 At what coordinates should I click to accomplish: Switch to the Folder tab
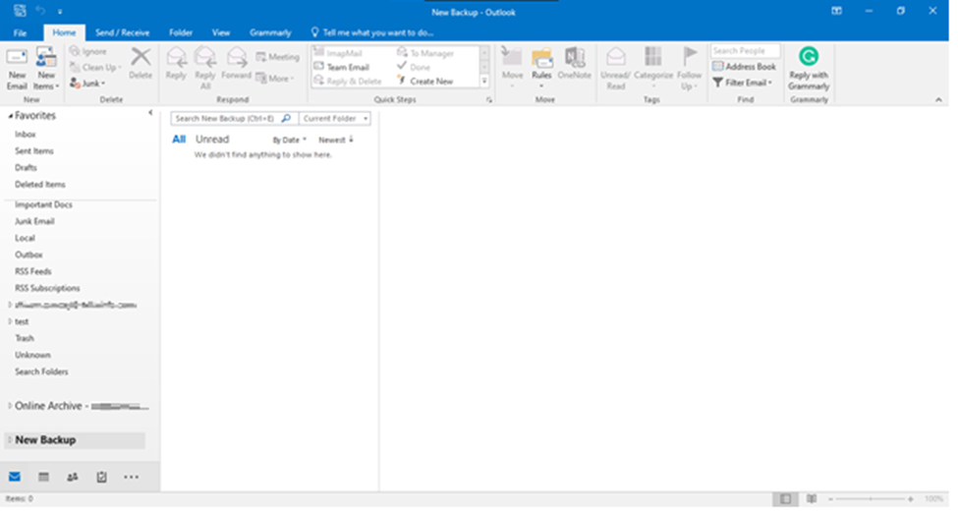(x=181, y=33)
